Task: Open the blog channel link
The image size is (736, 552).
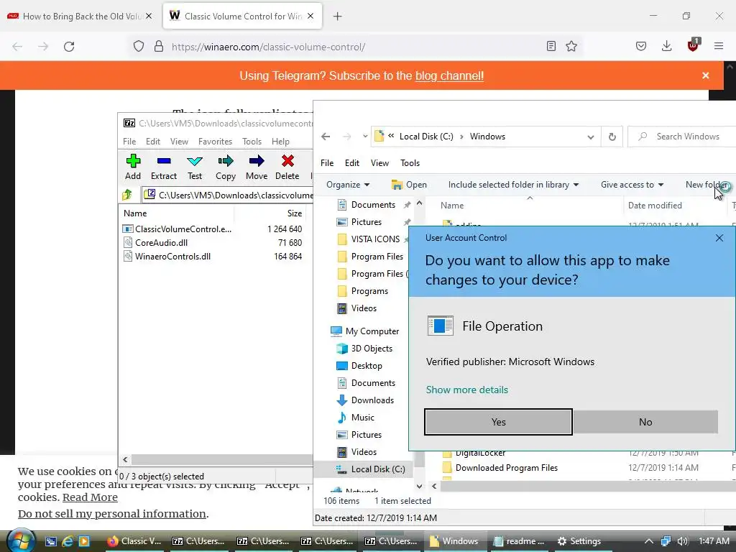Action: click(449, 75)
